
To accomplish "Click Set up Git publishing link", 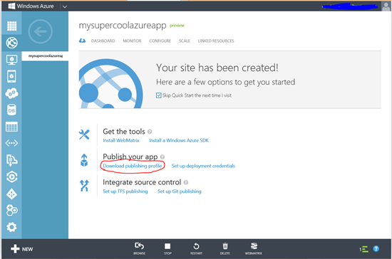I will tap(179, 191).
